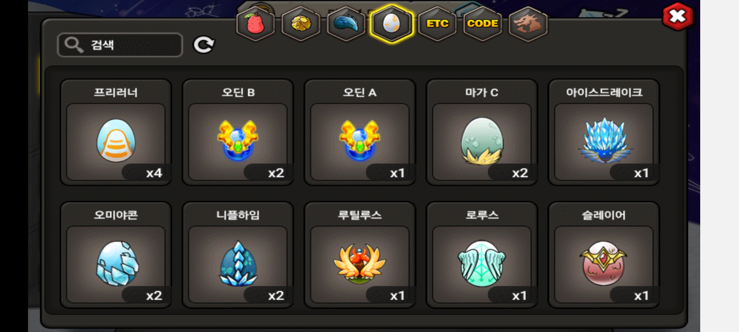Open the ETC category tab
The image size is (739, 332).
click(437, 24)
